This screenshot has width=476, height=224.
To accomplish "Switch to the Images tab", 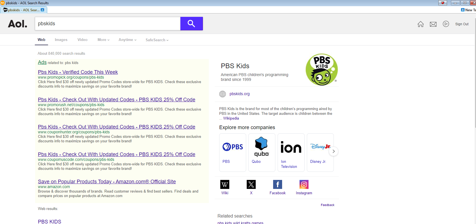I will [61, 40].
